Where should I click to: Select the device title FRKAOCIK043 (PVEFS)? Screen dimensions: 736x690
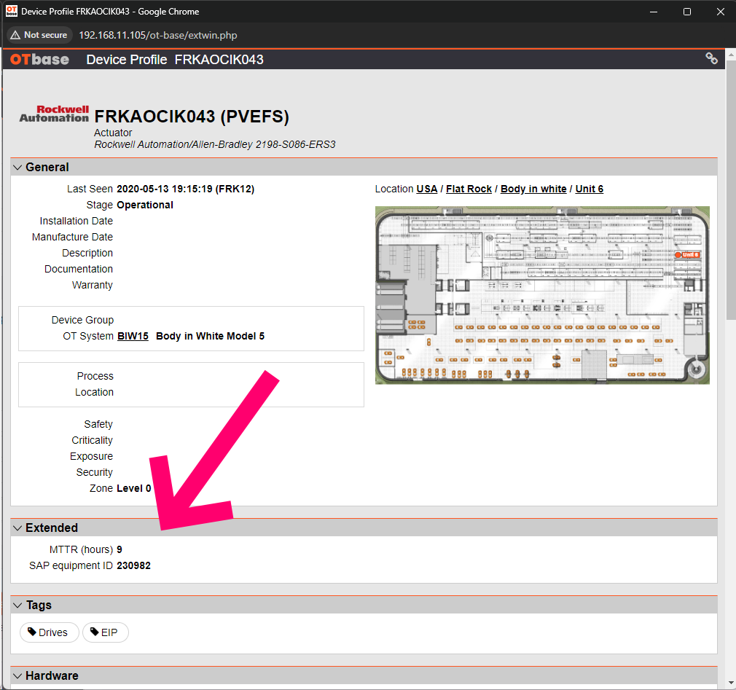[192, 117]
